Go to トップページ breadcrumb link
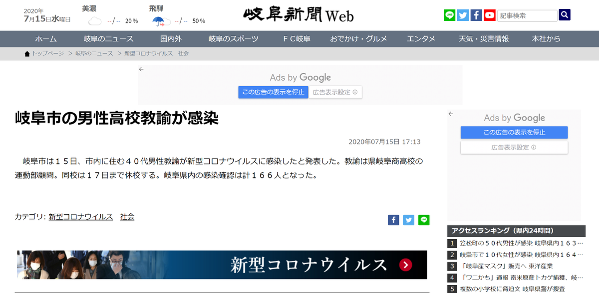 click(x=48, y=54)
